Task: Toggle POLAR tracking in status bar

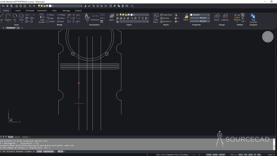Action: pyautogui.click(x=209, y=155)
